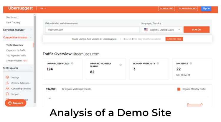The image size is (221, 122).
Task: Click the Organic Keywords info icon
Action: point(72,63)
